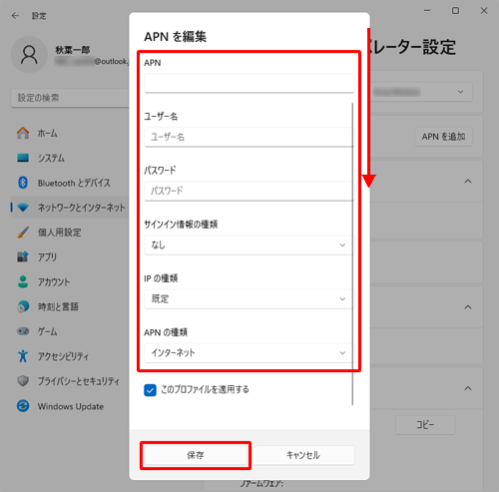Click the APN input field
Screen dimensions: 499x492
pos(249,83)
